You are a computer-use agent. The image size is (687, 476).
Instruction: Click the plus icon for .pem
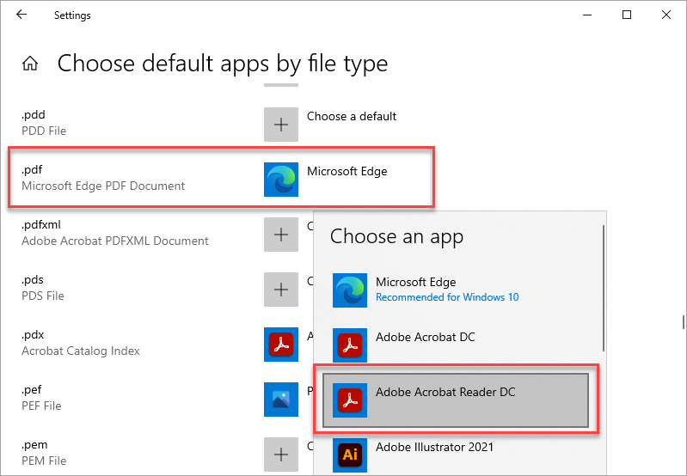pos(281,455)
